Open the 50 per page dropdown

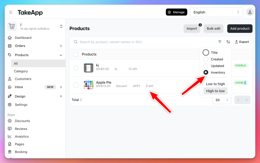click(x=222, y=100)
